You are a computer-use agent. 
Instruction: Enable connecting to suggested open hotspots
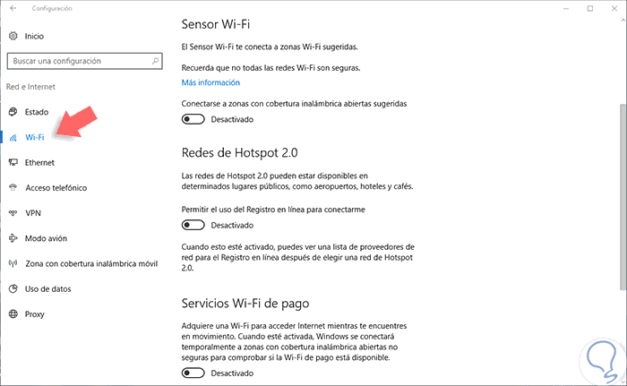[193, 119]
